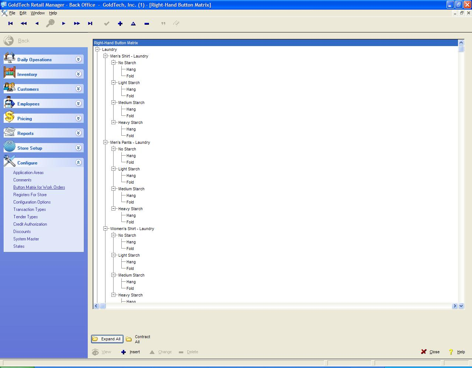Collapse the Men's Pants - Laundry branch
Image resolution: width=472 pixels, height=368 pixels.
point(106,142)
